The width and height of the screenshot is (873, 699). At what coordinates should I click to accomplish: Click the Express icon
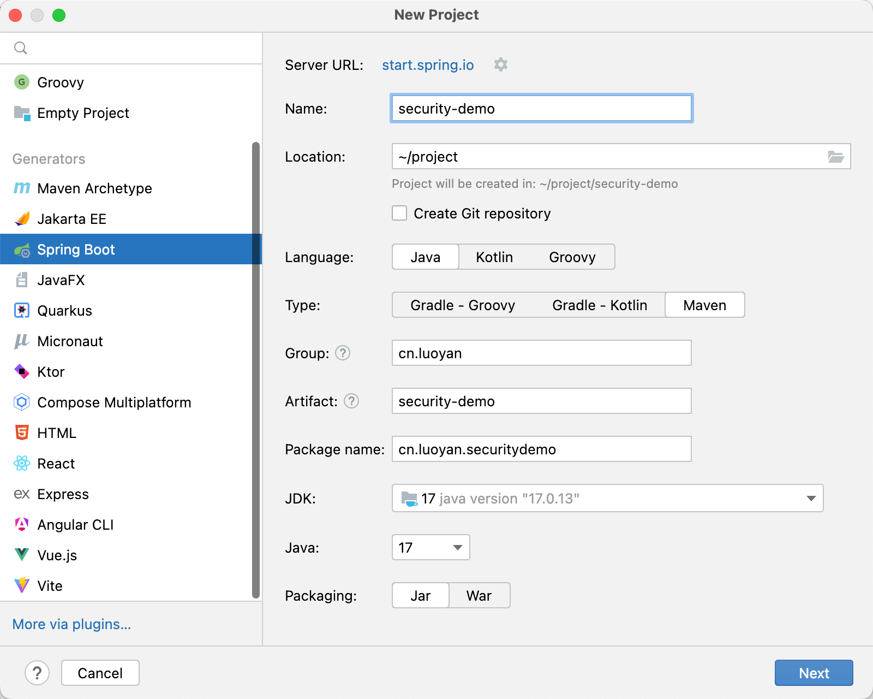pyautogui.click(x=22, y=494)
